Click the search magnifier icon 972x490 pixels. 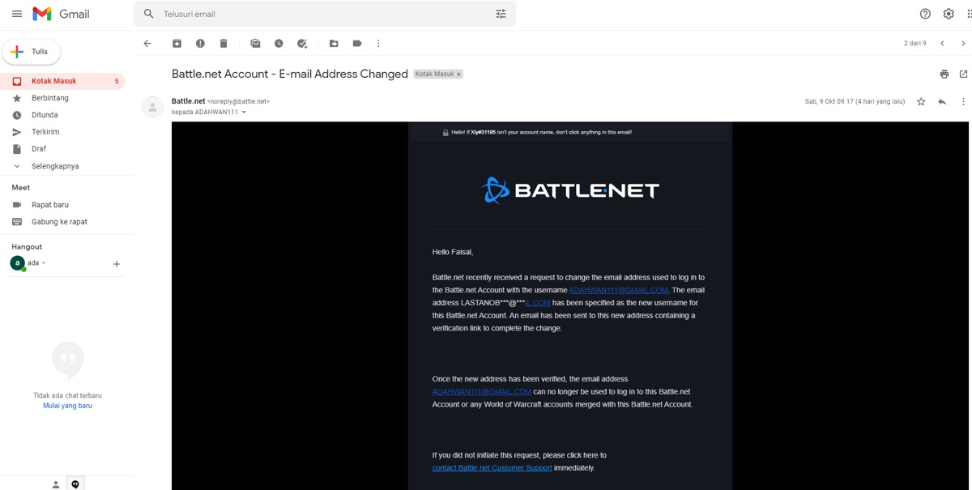148,14
